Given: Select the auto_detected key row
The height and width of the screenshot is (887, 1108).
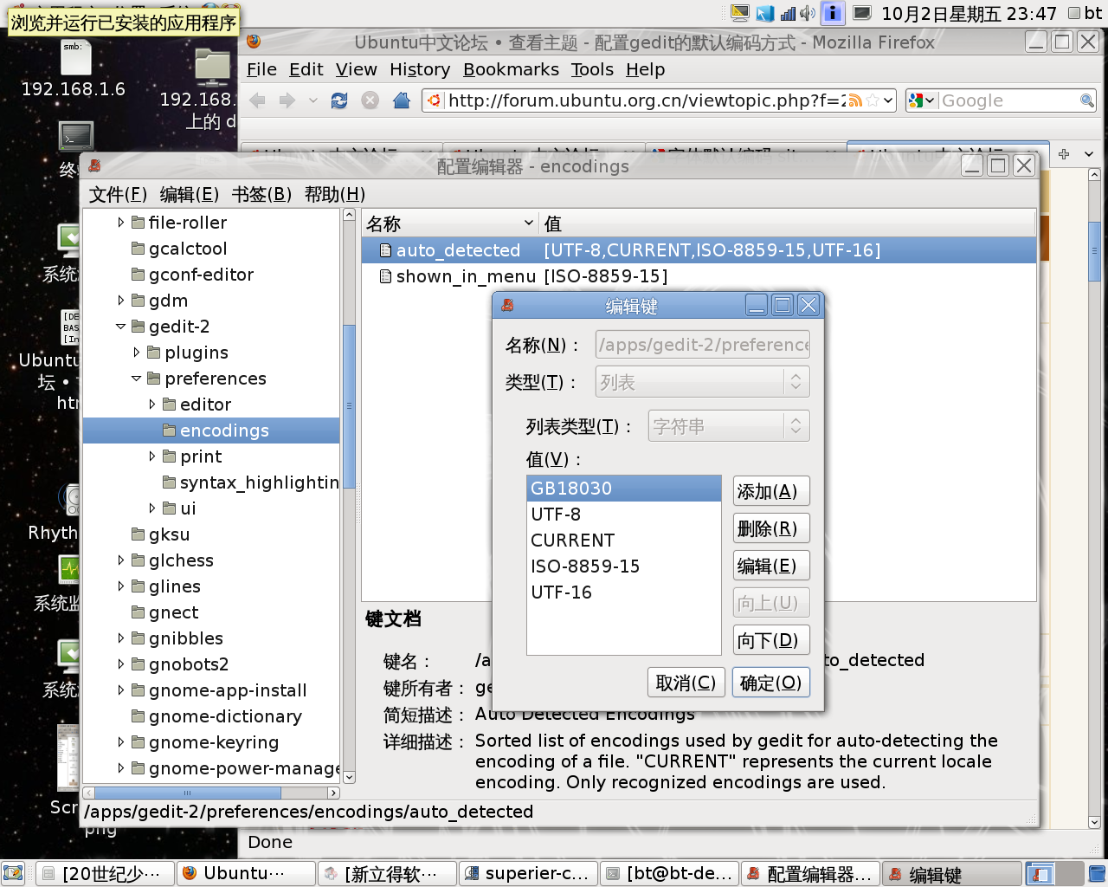Looking at the screenshot, I should 699,250.
